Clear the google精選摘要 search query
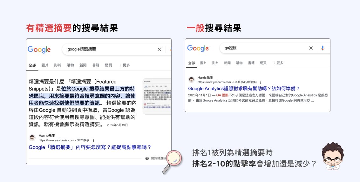360x182 pixels. (159, 49)
